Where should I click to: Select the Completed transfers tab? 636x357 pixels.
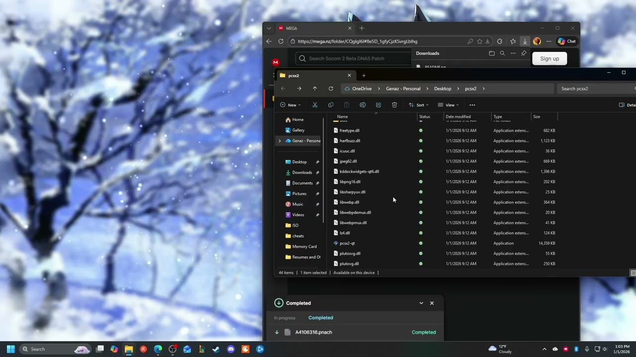(x=320, y=318)
